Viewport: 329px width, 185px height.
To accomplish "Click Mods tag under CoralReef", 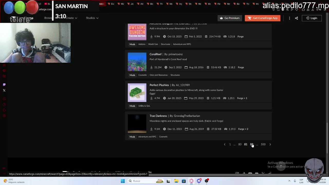I will click(132, 75).
